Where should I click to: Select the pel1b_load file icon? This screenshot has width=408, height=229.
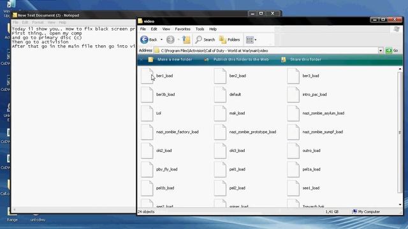tap(147, 188)
